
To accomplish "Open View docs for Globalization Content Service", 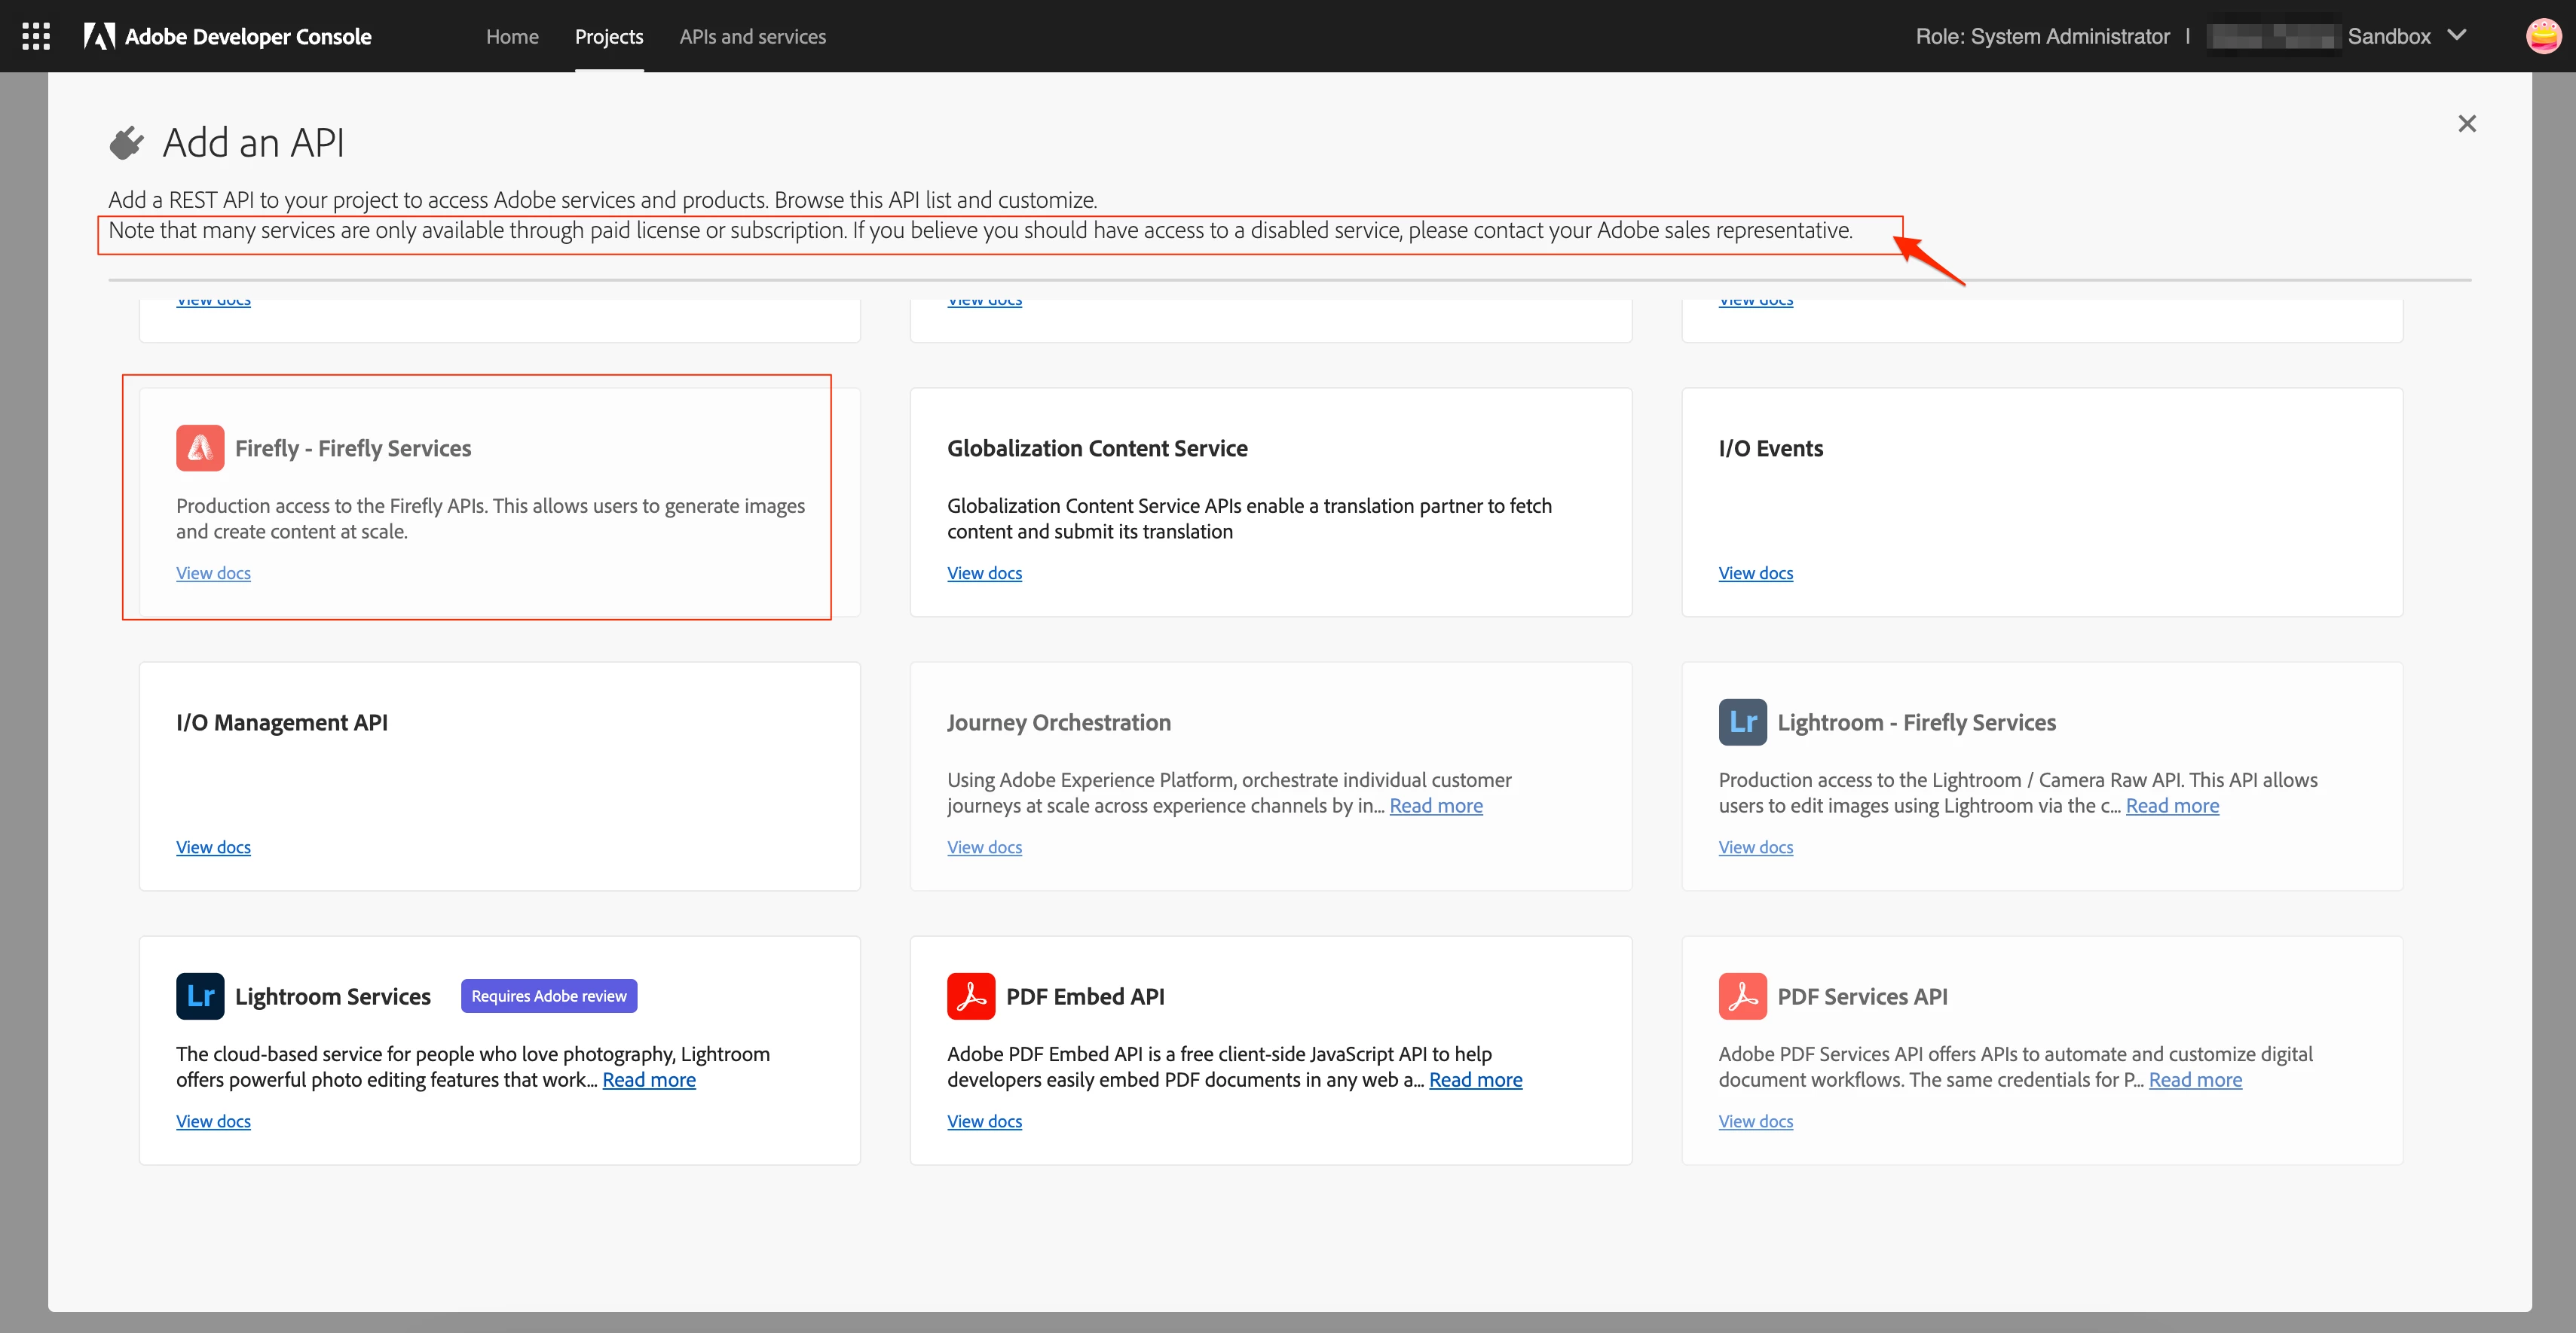I will tap(984, 574).
